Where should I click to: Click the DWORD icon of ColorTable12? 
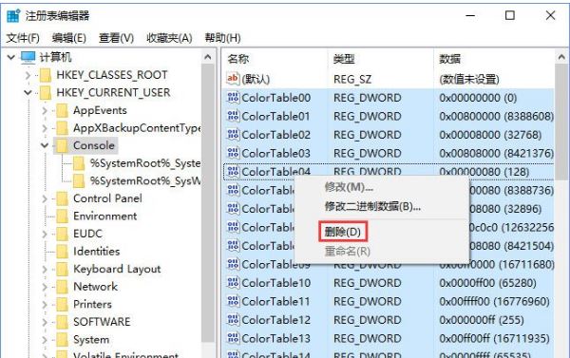[233, 319]
